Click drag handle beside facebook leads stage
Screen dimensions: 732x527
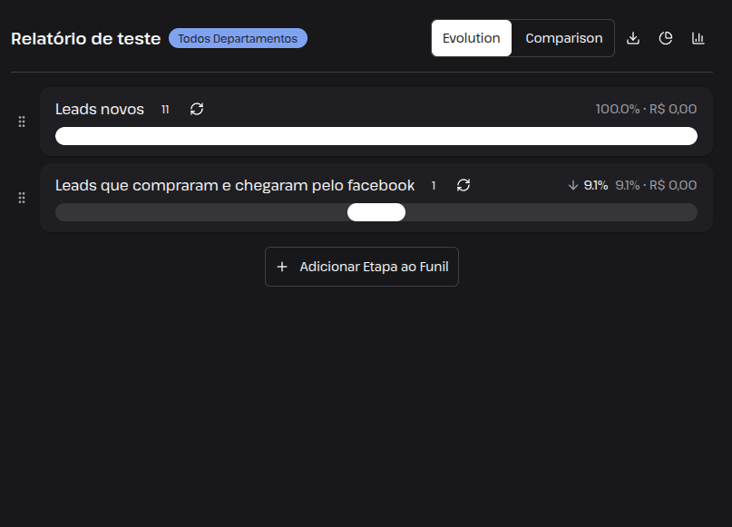(x=22, y=198)
